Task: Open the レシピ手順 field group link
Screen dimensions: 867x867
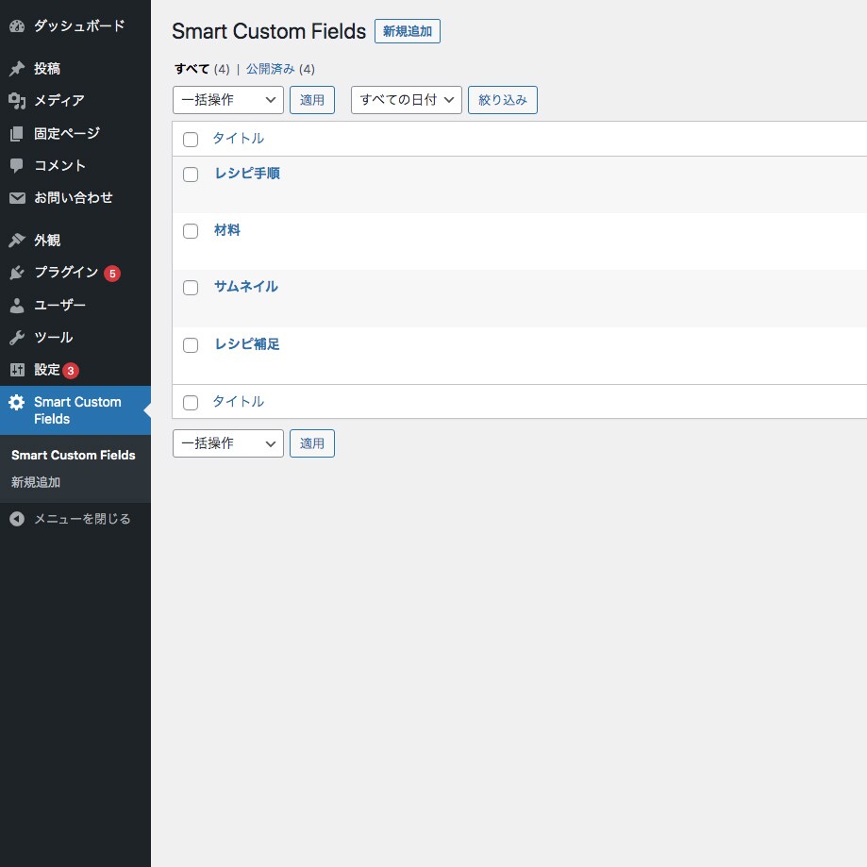Action: coord(247,173)
